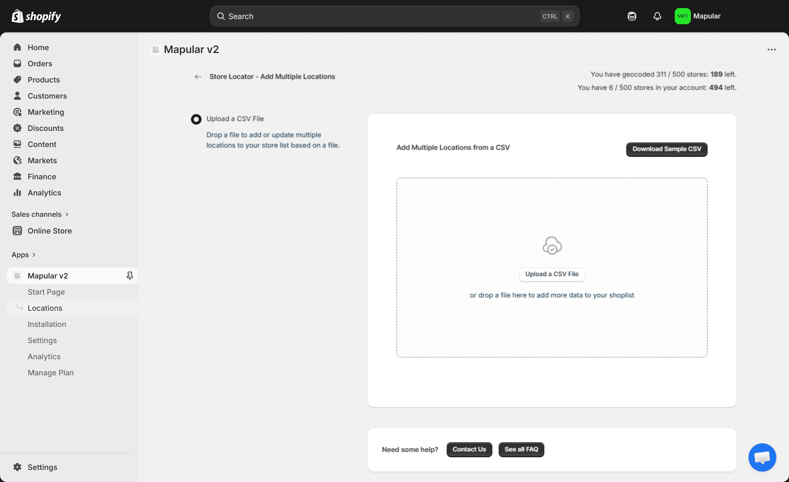Viewport: 789px width, 482px height.
Task: Select the Markets globe icon
Action: [x=18, y=160]
